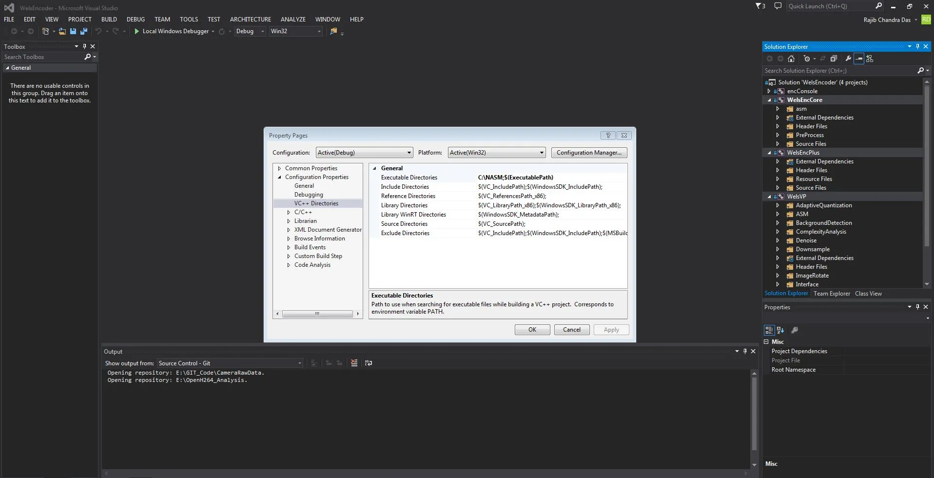934x478 pixels.
Task: Open the Platform dropdown showing Active(Win32)
Action: [x=496, y=153]
